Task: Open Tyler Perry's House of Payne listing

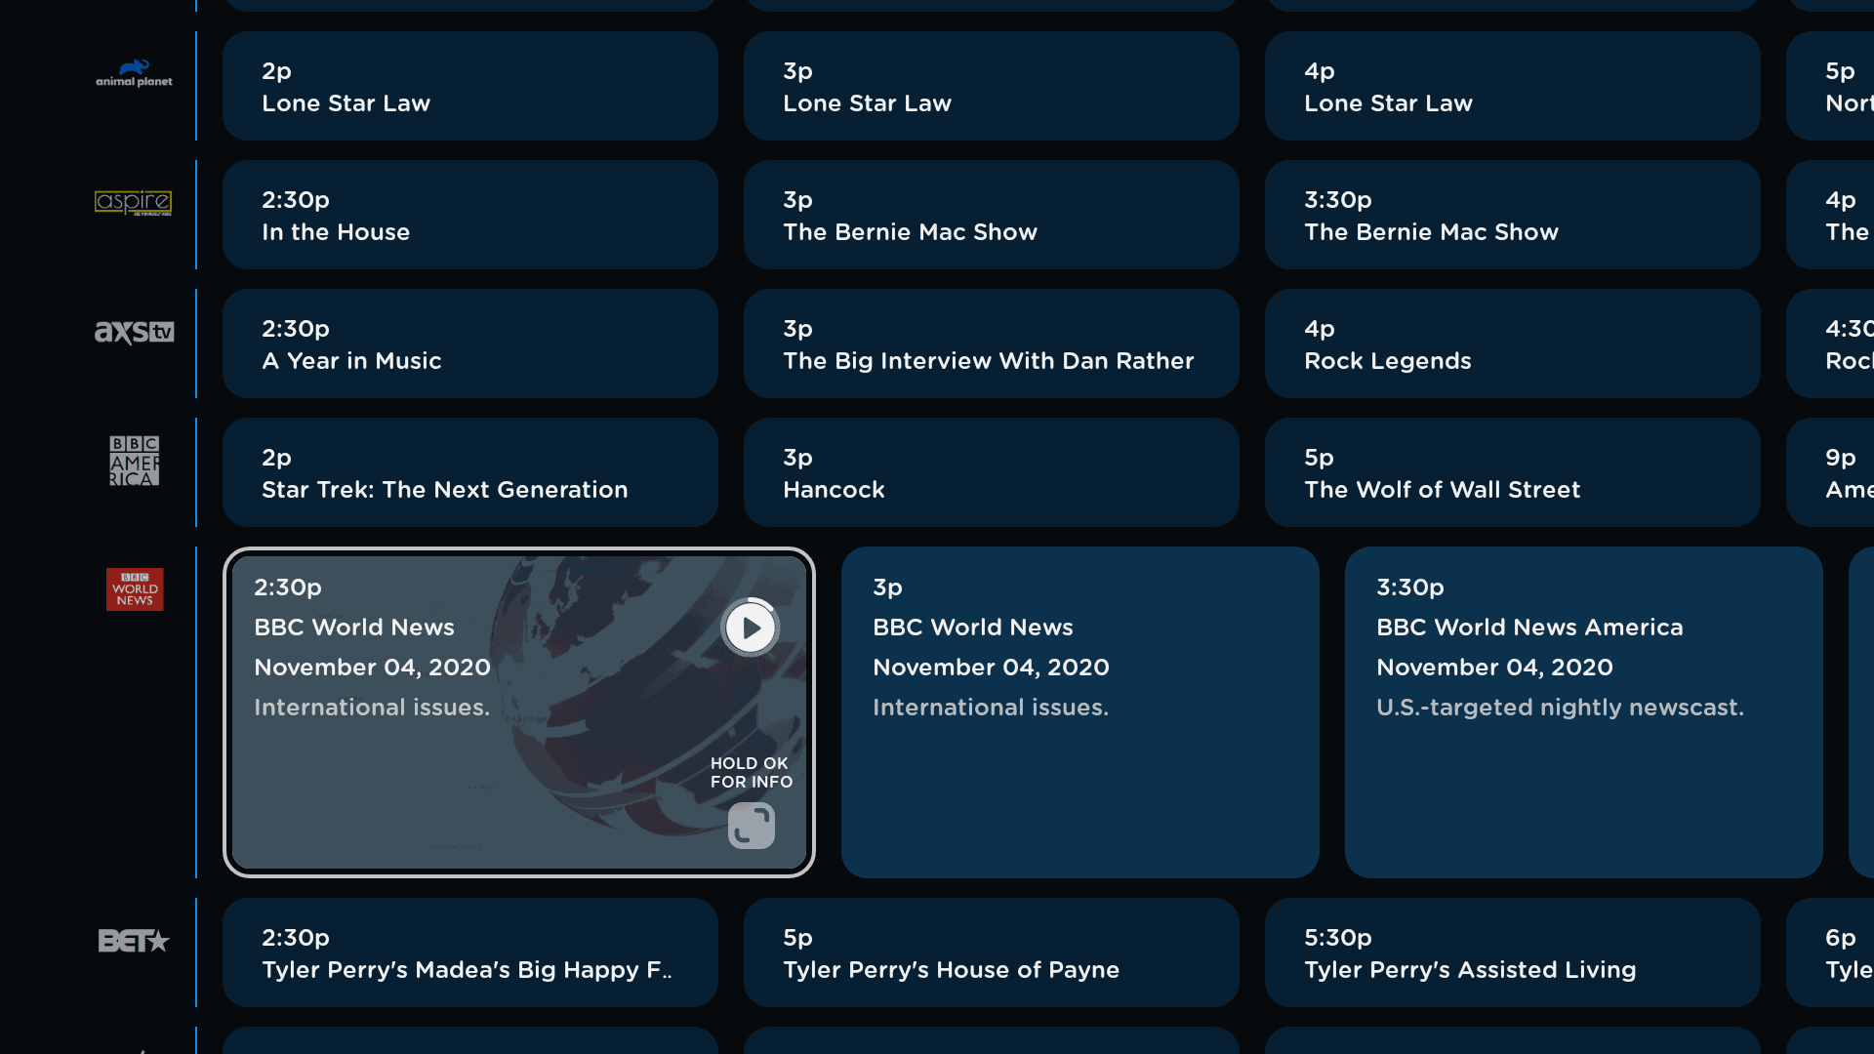Action: [992, 953]
